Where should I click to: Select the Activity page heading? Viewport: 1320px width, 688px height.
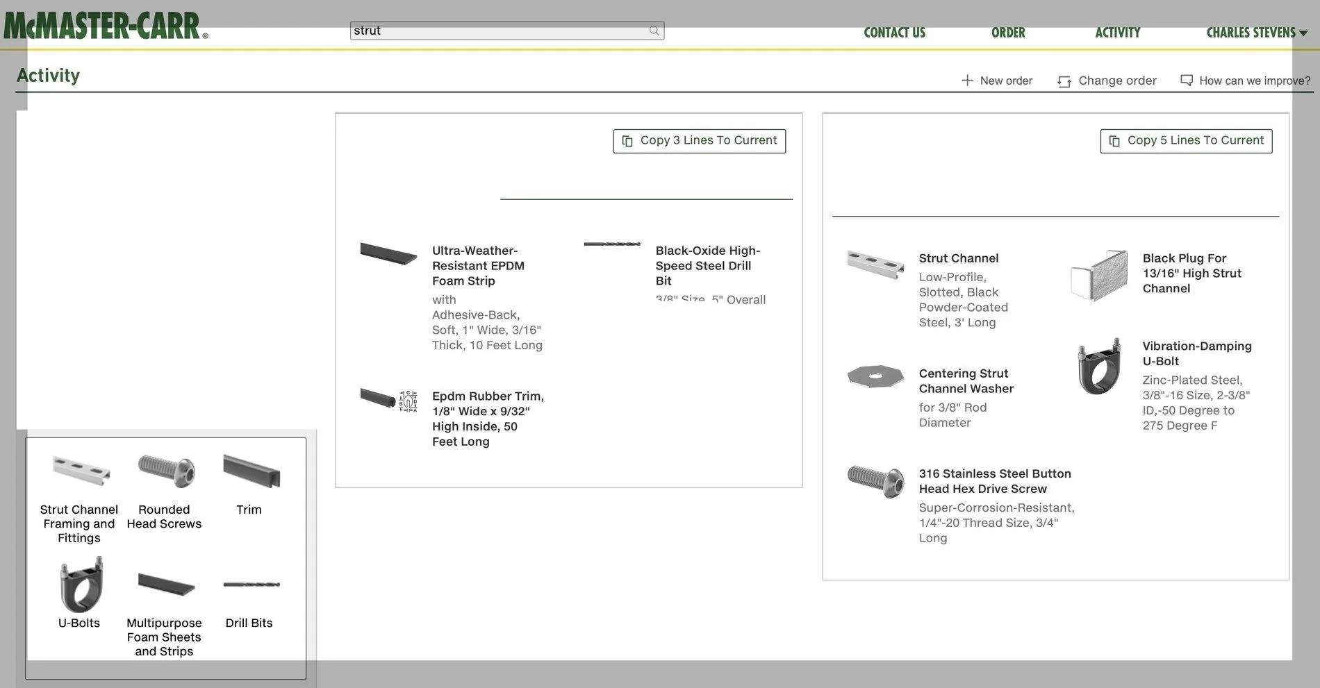(48, 75)
